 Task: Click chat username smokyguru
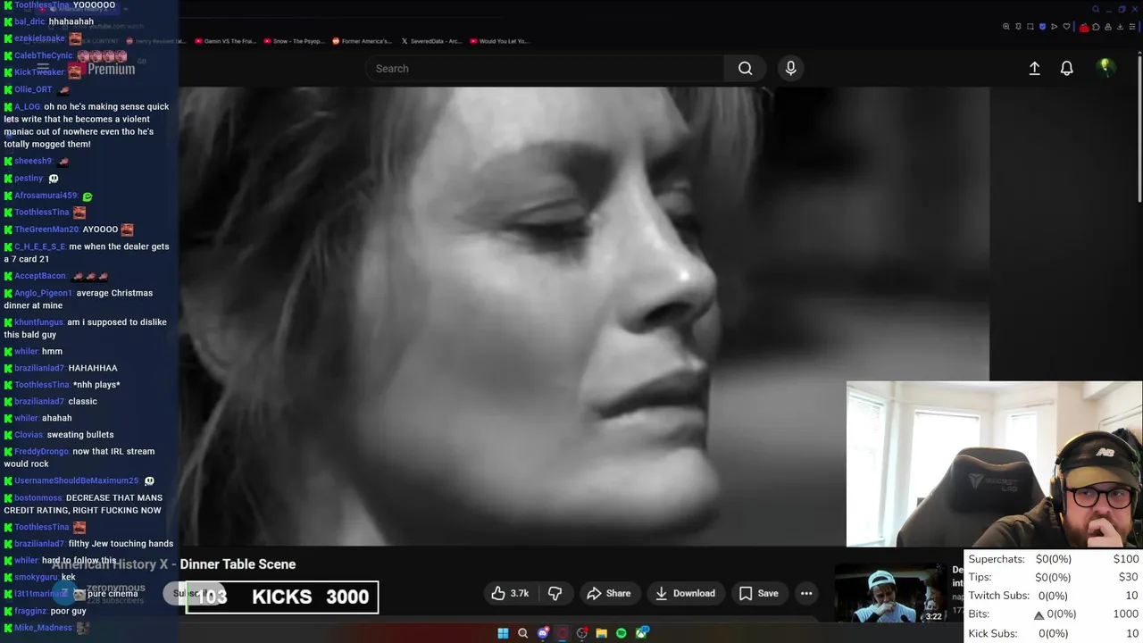click(x=36, y=578)
